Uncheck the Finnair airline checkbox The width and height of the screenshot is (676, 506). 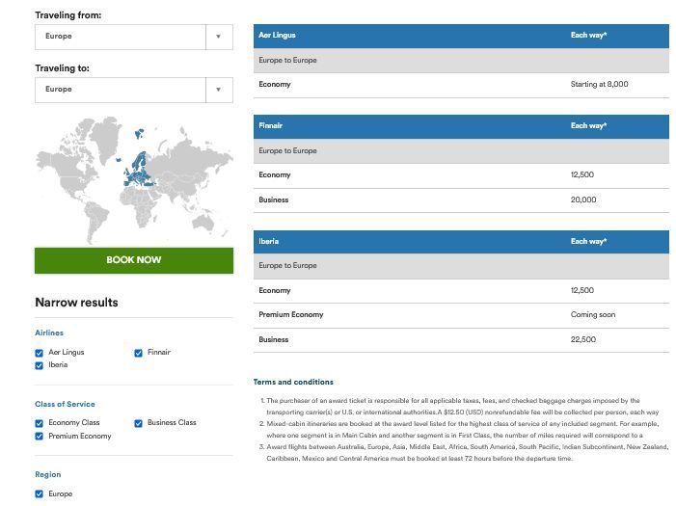coord(139,353)
